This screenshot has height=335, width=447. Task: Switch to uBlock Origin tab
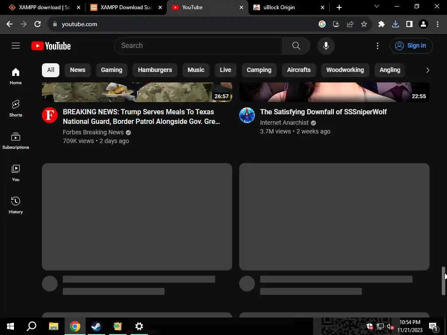click(x=289, y=7)
